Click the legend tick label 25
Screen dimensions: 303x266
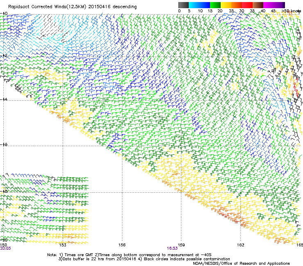(231, 11)
